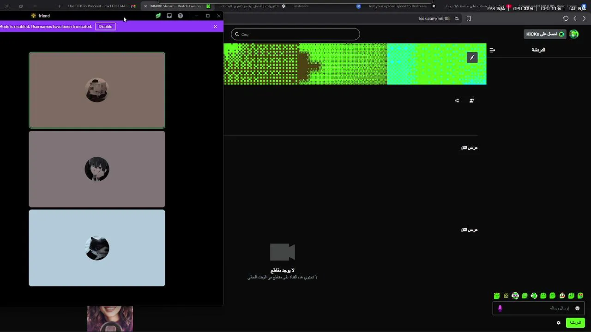Close the M6R88 Stream browser tab
The height and width of the screenshot is (332, 591).
[x=145, y=6]
